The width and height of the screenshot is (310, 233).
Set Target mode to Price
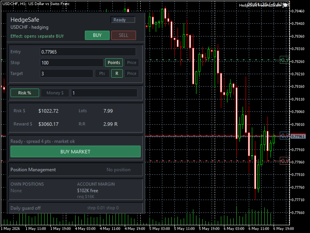pyautogui.click(x=132, y=73)
